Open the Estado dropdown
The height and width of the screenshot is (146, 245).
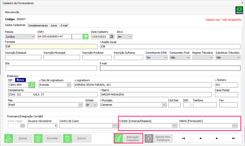tap(96, 105)
